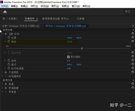Reset the Volume (音量) effect

133,84
